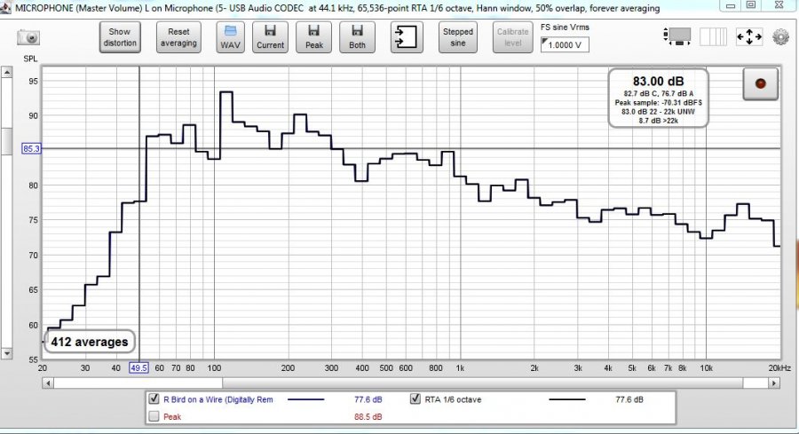Viewport: 799px width, 434px height.
Task: Click the Show distortion button
Action: (x=120, y=37)
